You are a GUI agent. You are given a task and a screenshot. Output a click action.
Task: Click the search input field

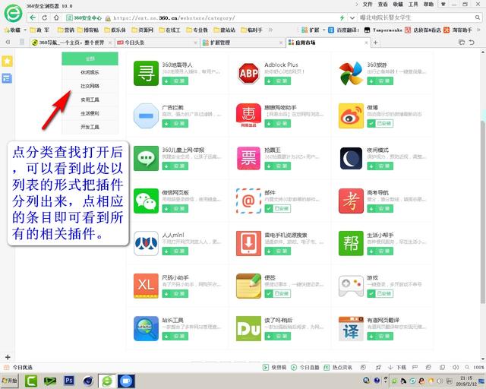[x=415, y=17]
